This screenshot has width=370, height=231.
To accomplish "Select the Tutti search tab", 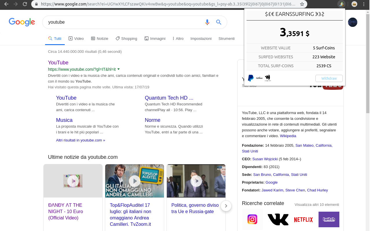I will (55, 38).
